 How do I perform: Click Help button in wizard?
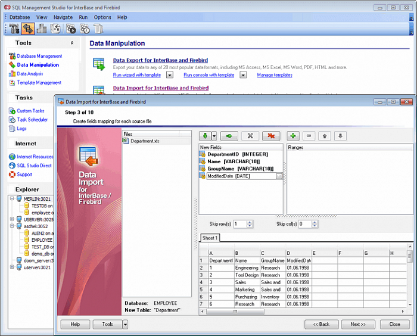[75, 324]
